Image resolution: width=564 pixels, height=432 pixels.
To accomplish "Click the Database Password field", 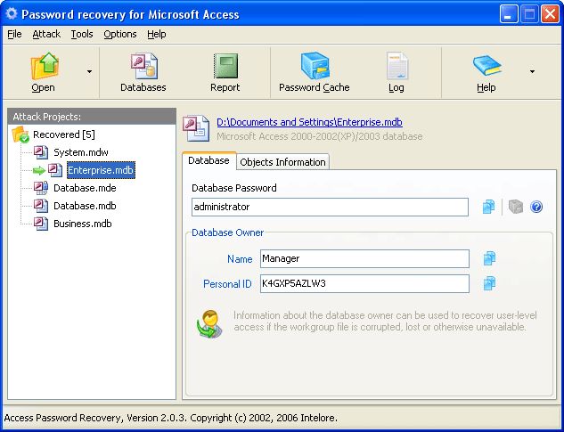I will coord(330,207).
